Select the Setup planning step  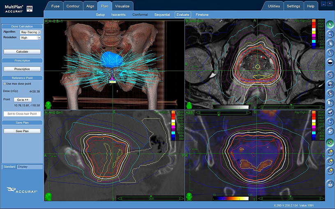click(100, 14)
